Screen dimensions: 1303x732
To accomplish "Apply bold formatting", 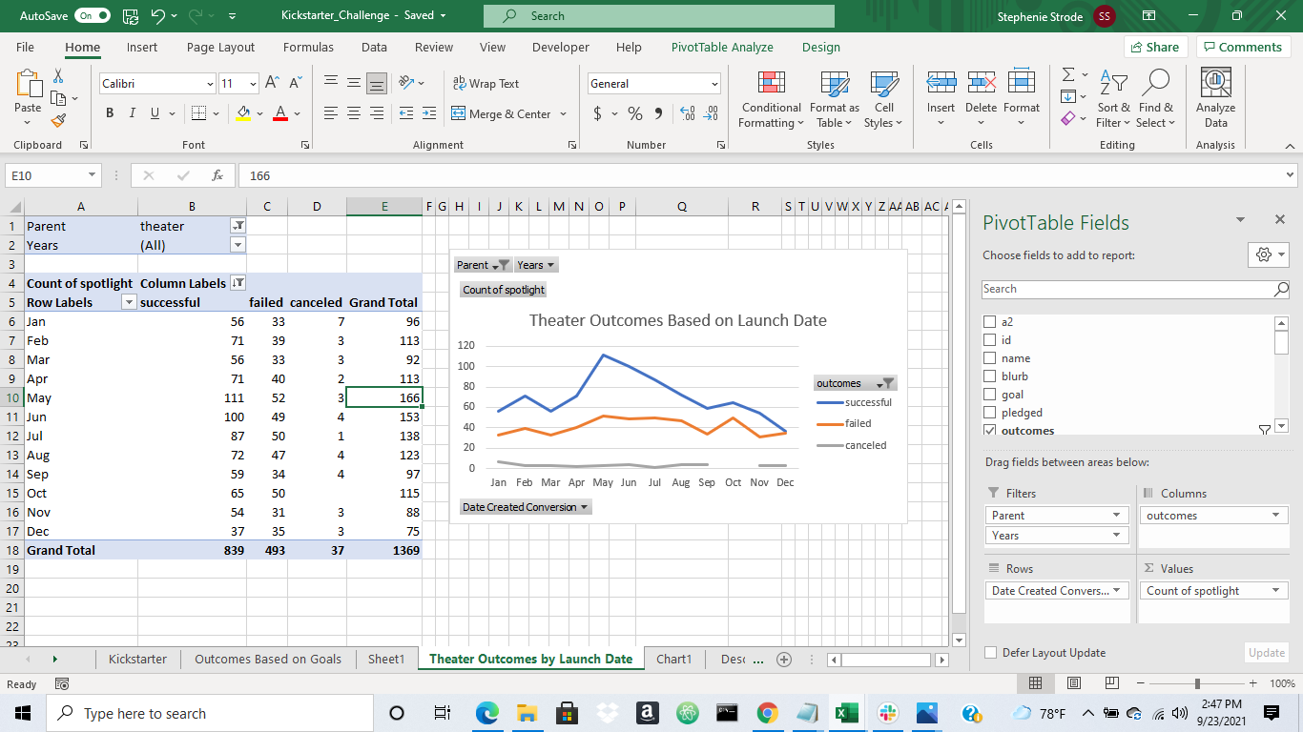I will 109,113.
